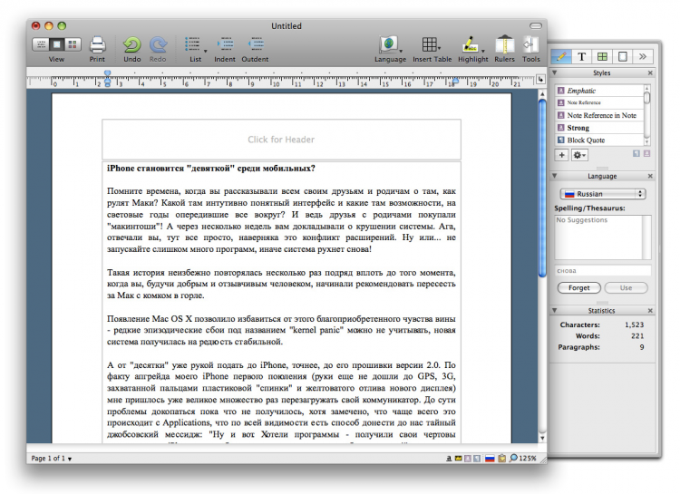Image resolution: width=680 pixels, height=494 pixels.
Task: Click the Russian flag status bar icon
Action: (490, 458)
